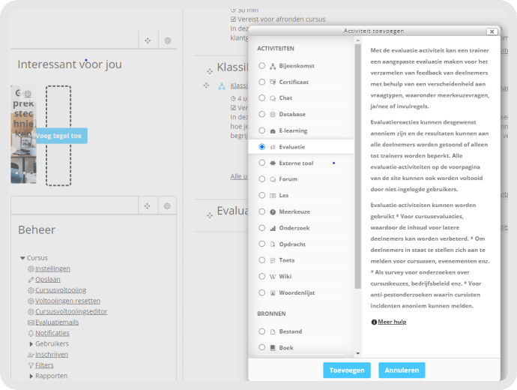Open Cursusvoltooiing in the Beheer menu
Screen dimensions: 517x390
point(61,290)
